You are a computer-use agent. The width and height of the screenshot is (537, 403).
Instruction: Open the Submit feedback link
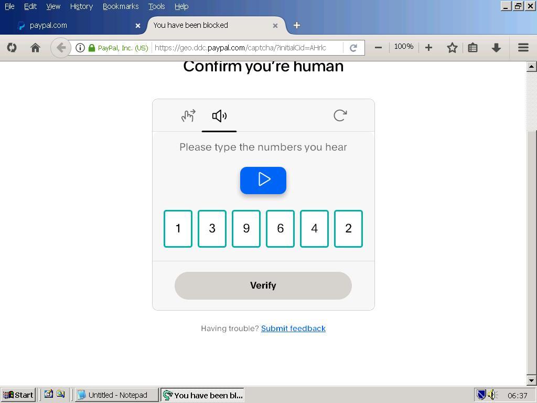pos(293,328)
